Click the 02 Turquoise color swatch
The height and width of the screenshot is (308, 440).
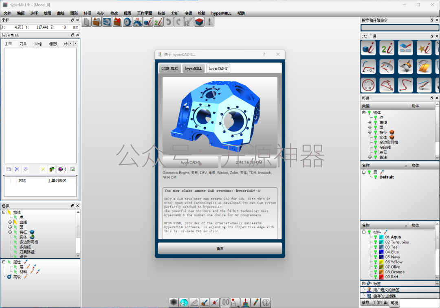point(381,242)
